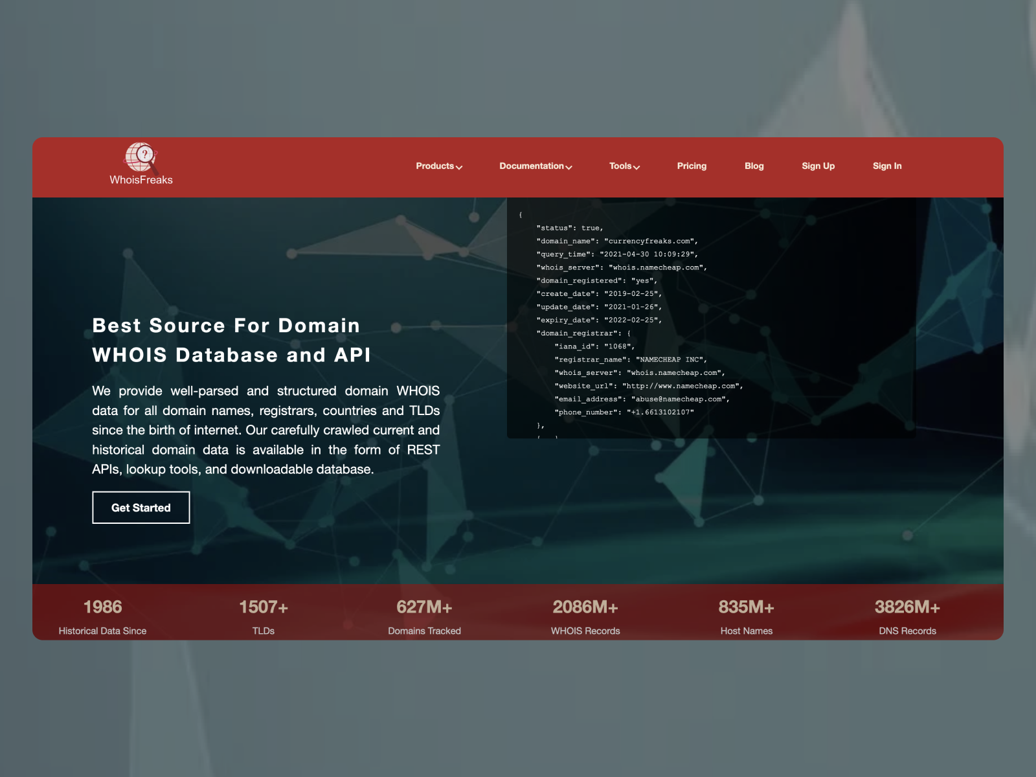1036x777 pixels.
Task: Open the Blog page from the navbar
Action: tap(754, 166)
